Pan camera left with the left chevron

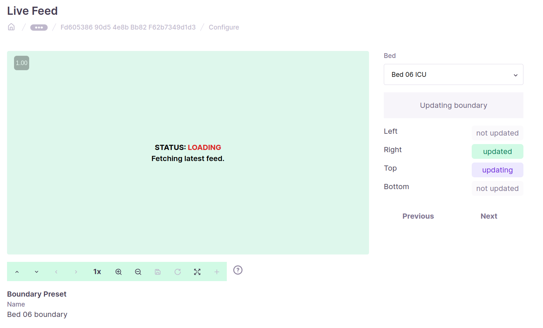(56, 272)
